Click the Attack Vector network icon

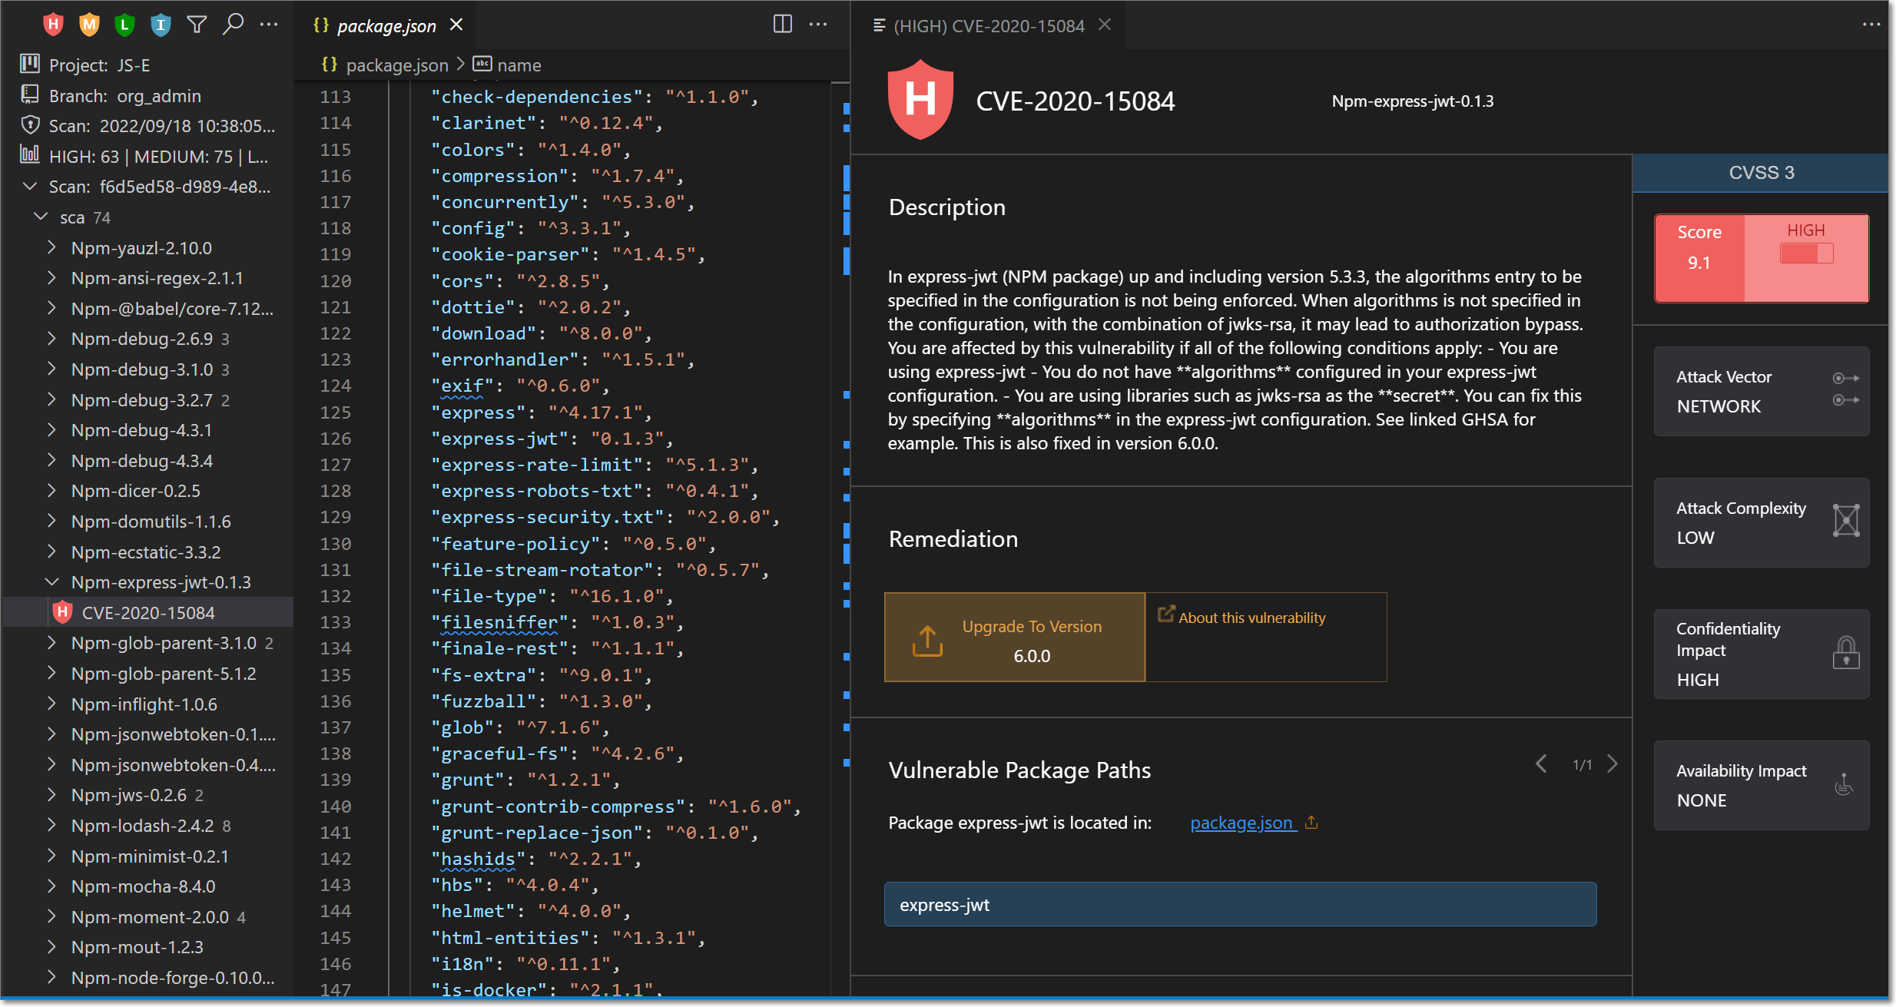click(x=1845, y=389)
